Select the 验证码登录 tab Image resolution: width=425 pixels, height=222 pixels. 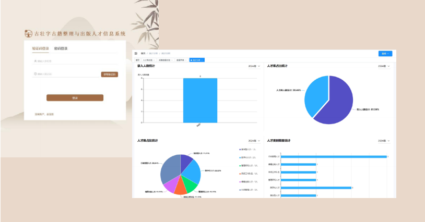[40, 48]
